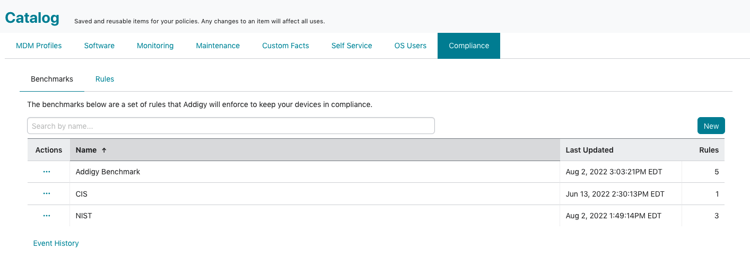This screenshot has height=266, width=750.
Task: Switch to Self Service tab
Action: [x=352, y=46]
